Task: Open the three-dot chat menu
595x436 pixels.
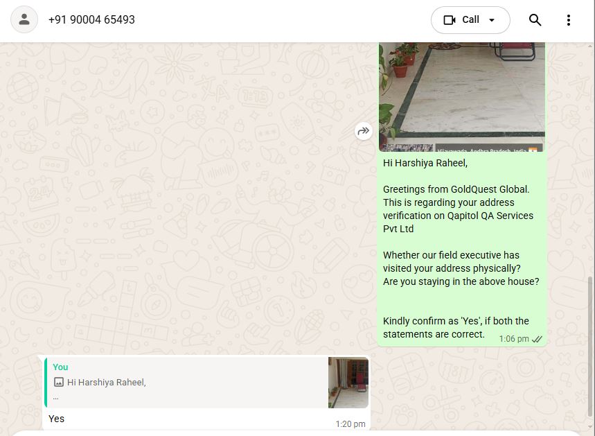Action: tap(568, 19)
